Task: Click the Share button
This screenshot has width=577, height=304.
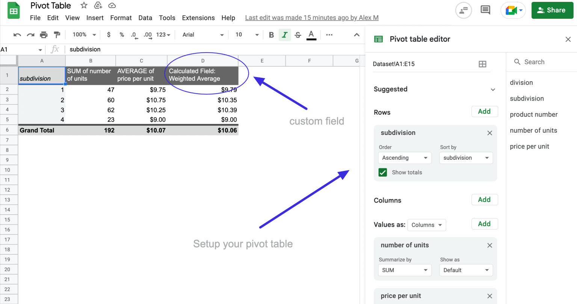Action: 552,10
